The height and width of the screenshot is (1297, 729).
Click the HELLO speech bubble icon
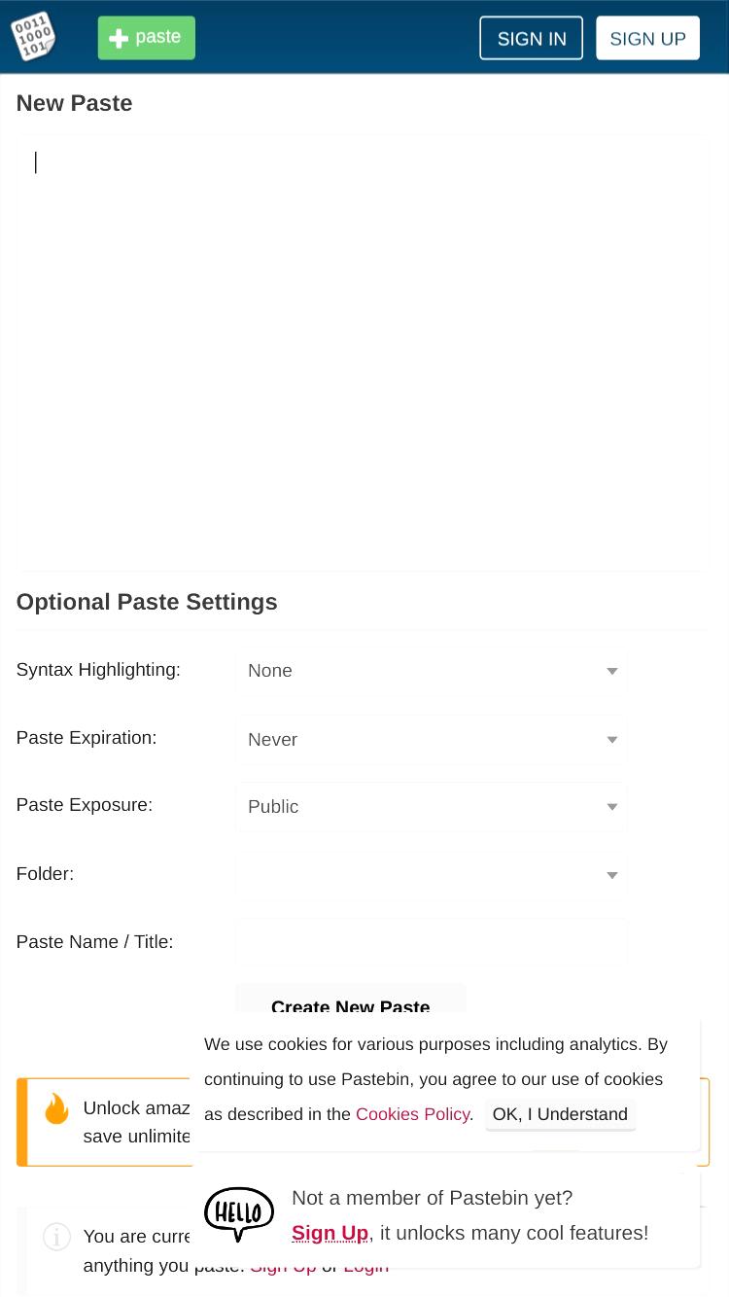tap(239, 1214)
